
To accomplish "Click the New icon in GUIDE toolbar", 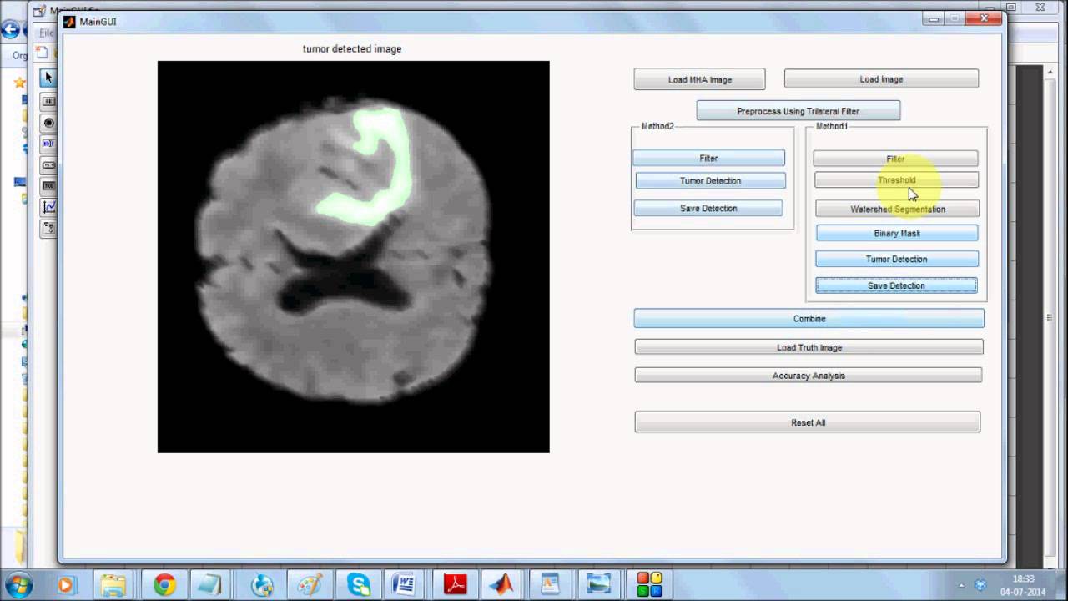I will [43, 53].
